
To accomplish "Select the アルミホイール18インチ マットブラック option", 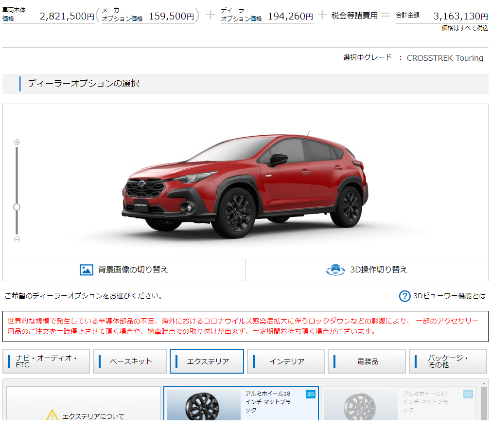I will [241, 404].
